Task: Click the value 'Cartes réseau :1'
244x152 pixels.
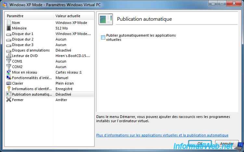Action: click(x=69, y=72)
